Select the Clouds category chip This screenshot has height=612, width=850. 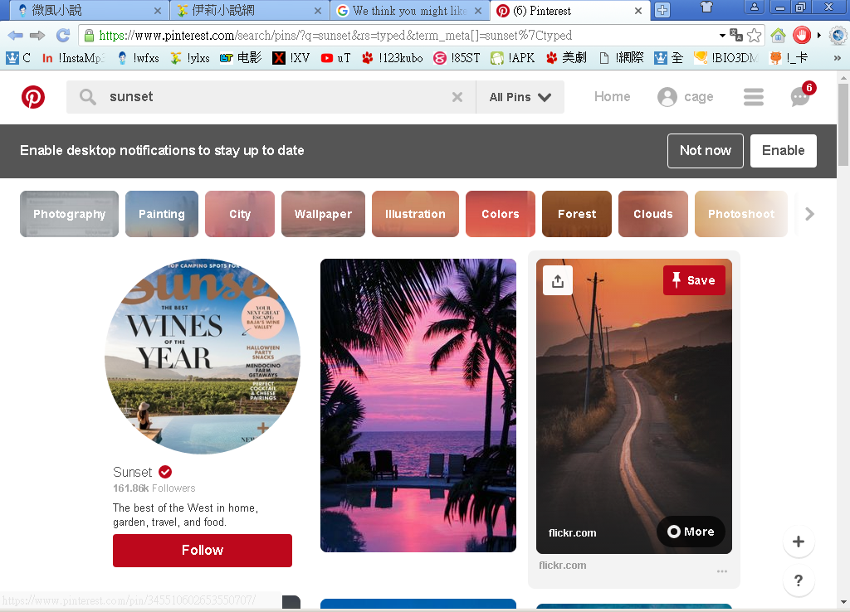(653, 214)
